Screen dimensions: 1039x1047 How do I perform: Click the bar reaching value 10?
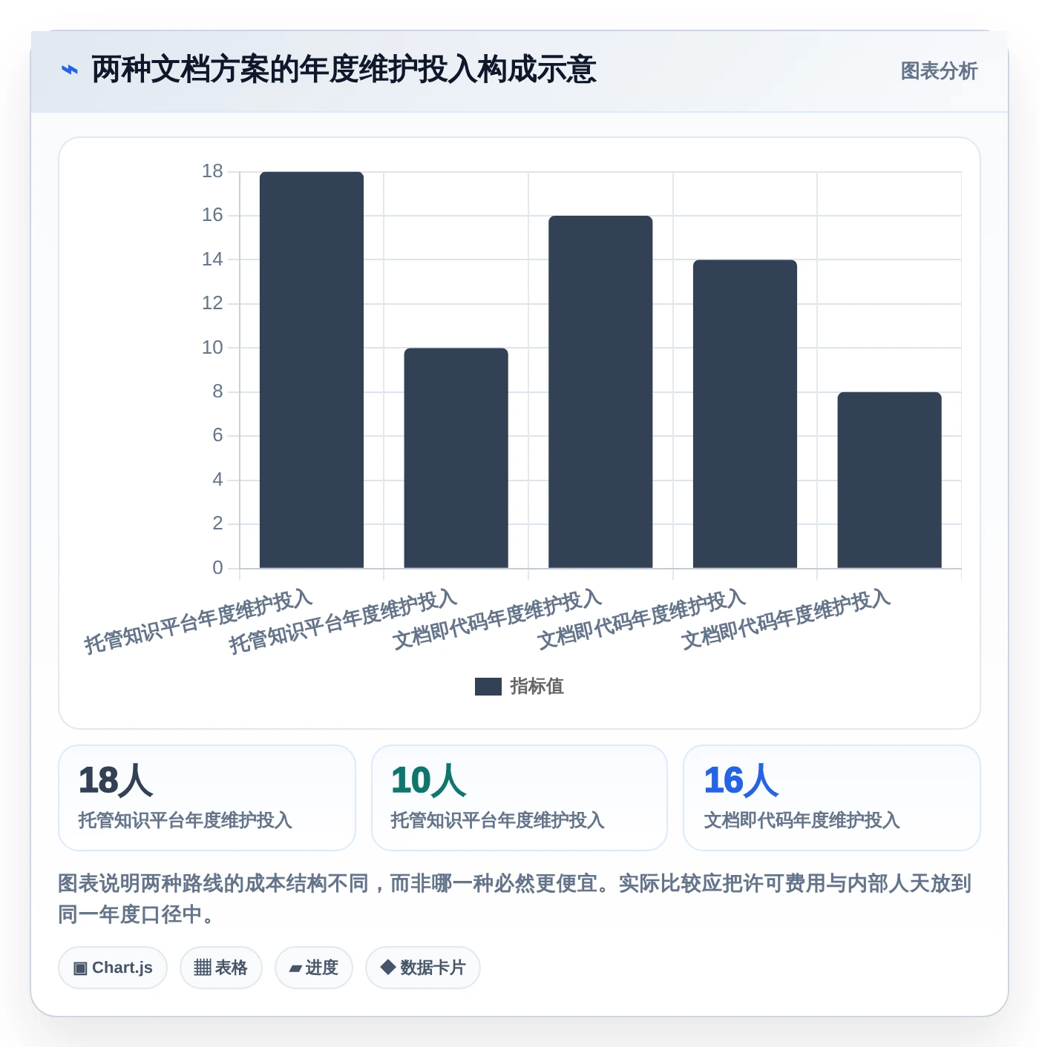tap(456, 458)
